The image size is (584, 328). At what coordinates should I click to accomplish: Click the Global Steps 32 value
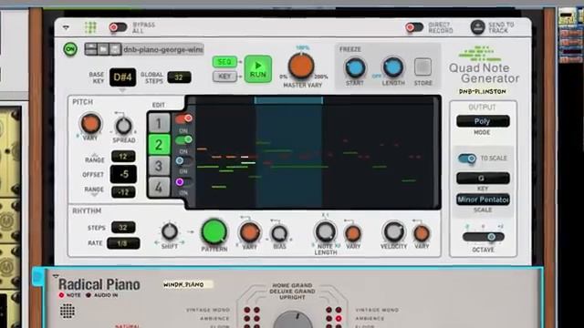point(179,77)
